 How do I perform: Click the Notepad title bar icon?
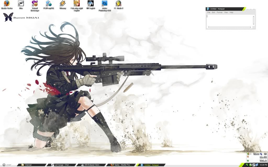[x=208, y=9]
